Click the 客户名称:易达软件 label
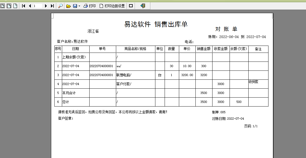 tap(72, 41)
